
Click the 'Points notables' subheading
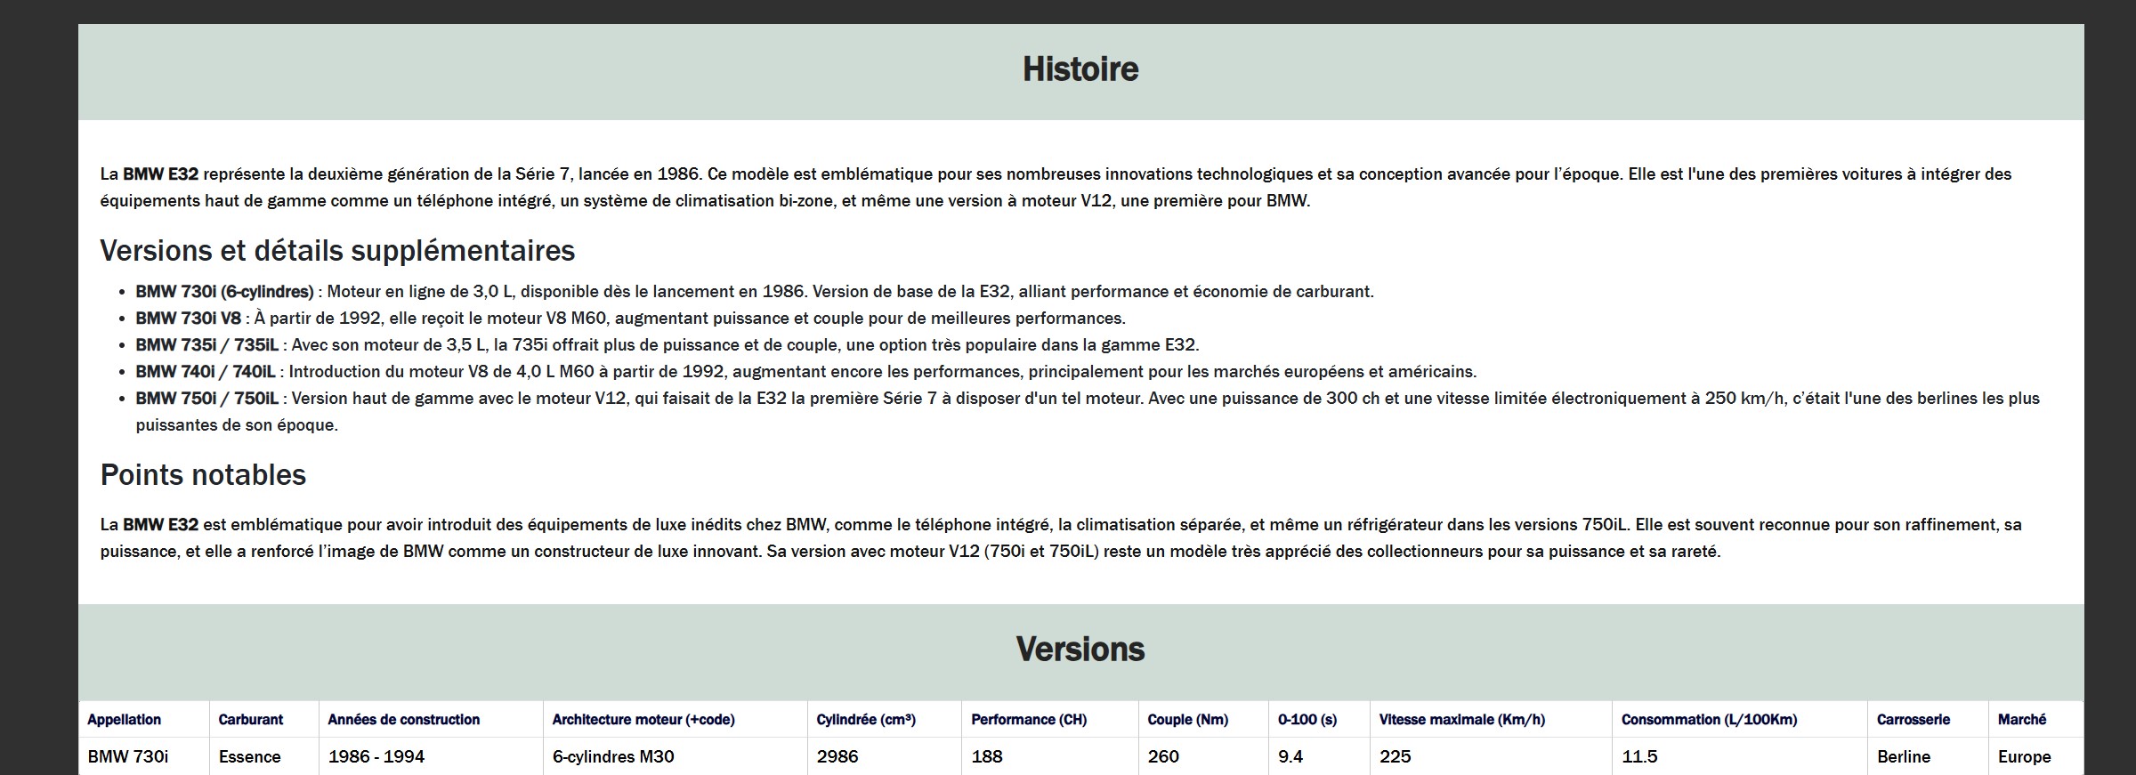tap(203, 475)
